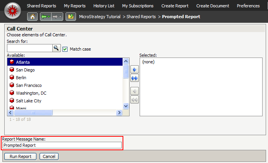
Task: Click the Report Message Name input field
Action: 62,145
